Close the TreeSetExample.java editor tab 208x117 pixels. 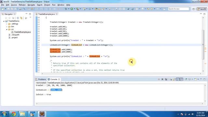pyautogui.click(x=57, y=14)
